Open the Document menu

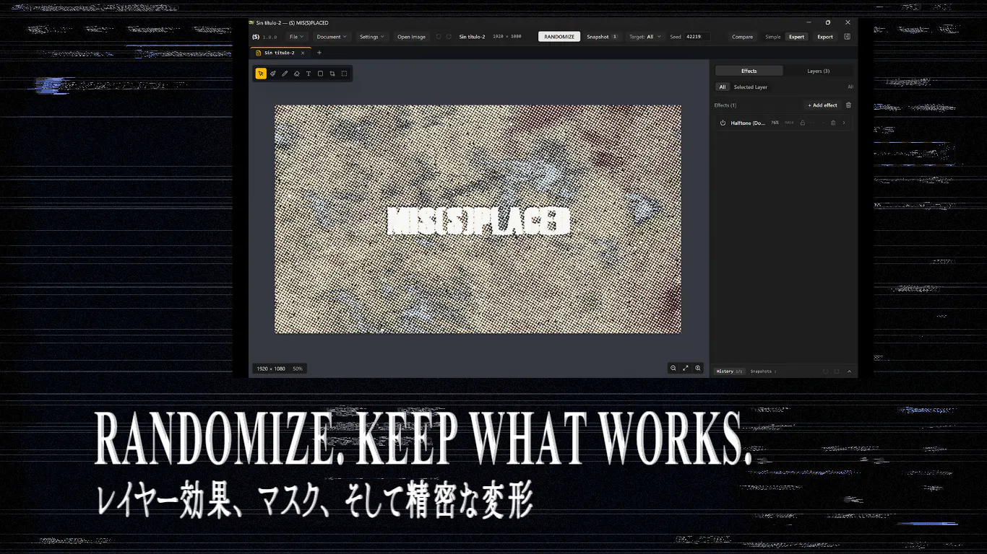332,37
